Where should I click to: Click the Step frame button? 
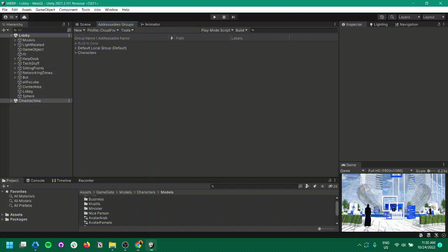tap(233, 17)
